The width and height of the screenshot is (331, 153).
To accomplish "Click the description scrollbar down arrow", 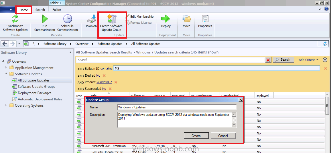I will click(x=234, y=125).
